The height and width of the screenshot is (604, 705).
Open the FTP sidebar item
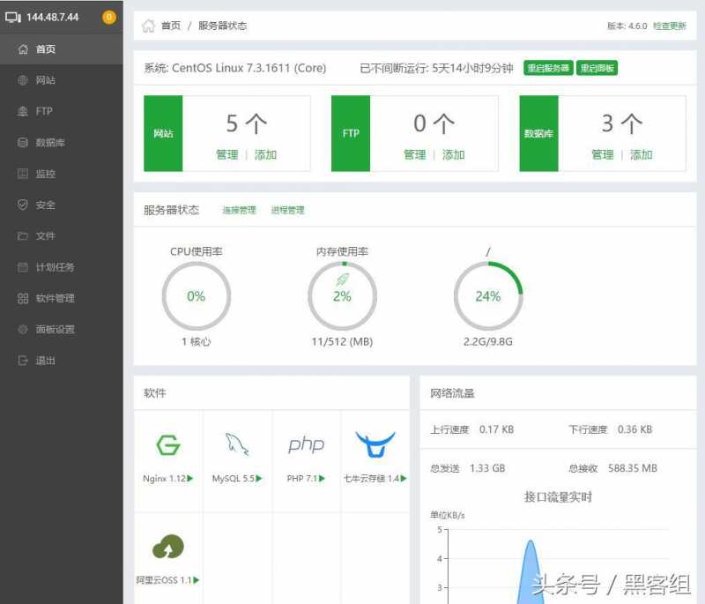pos(61,111)
